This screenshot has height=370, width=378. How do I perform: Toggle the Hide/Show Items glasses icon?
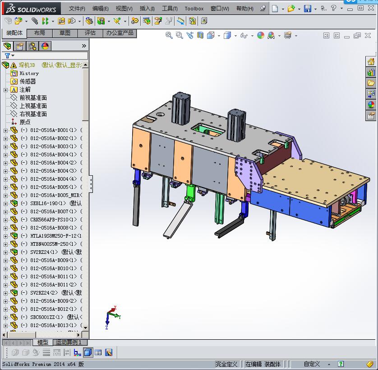tap(244, 36)
